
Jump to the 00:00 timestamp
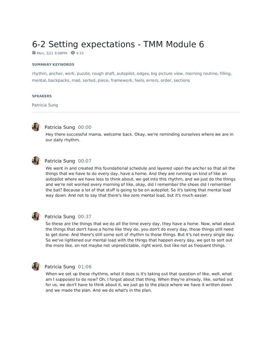(85, 127)
